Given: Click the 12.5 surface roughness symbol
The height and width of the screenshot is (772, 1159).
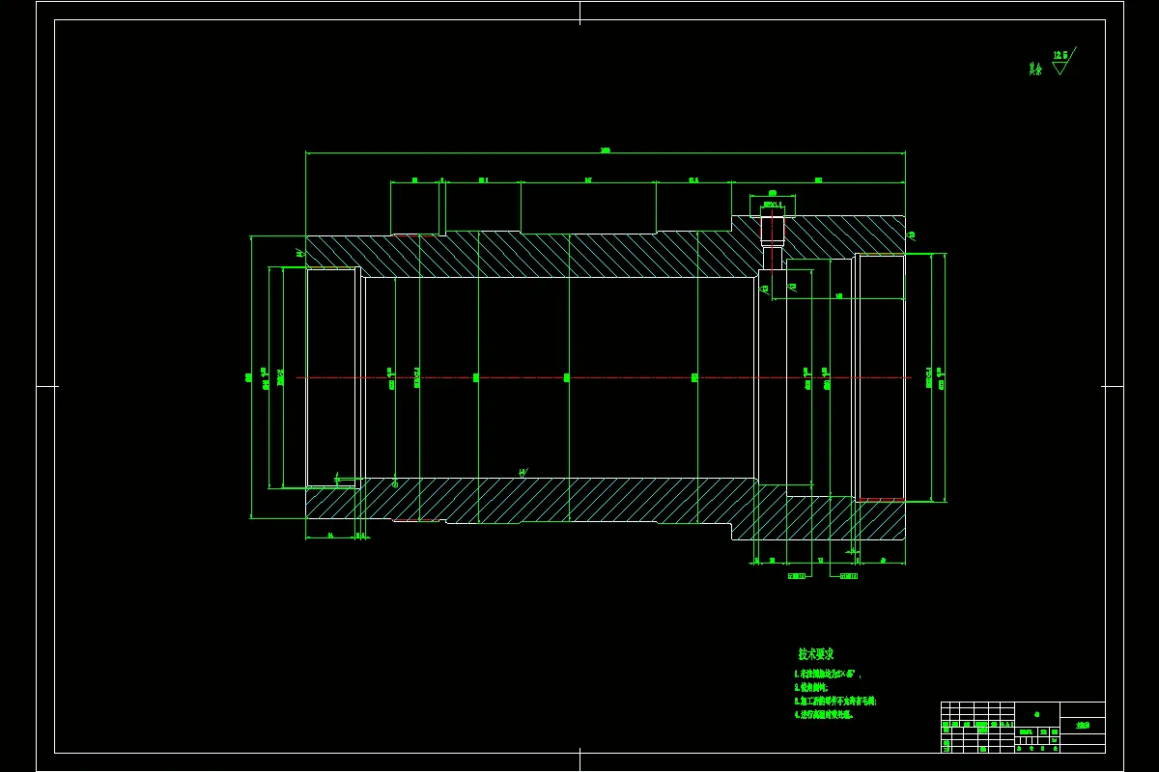Looking at the screenshot, I should tap(1063, 61).
